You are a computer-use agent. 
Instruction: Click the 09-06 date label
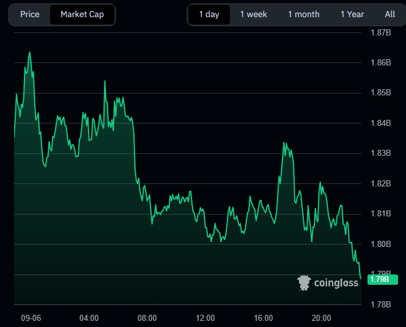click(x=31, y=318)
